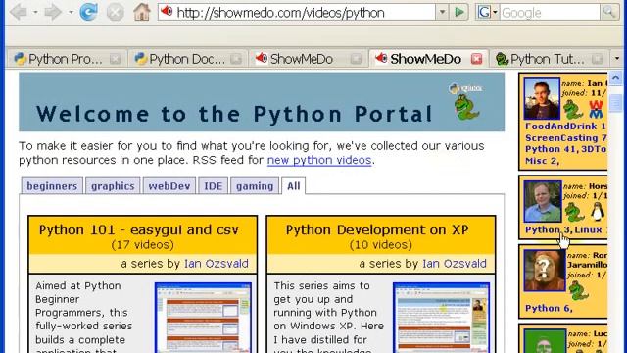The image size is (627, 353).
Task: Close the active ShowMeDo tab
Action: [476, 59]
